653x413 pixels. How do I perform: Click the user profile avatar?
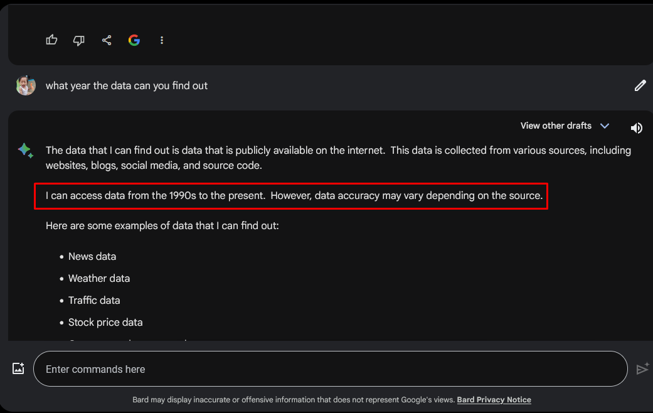tap(26, 85)
